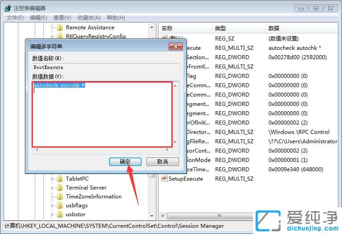Click the REG_SZ type cell

point(224,39)
